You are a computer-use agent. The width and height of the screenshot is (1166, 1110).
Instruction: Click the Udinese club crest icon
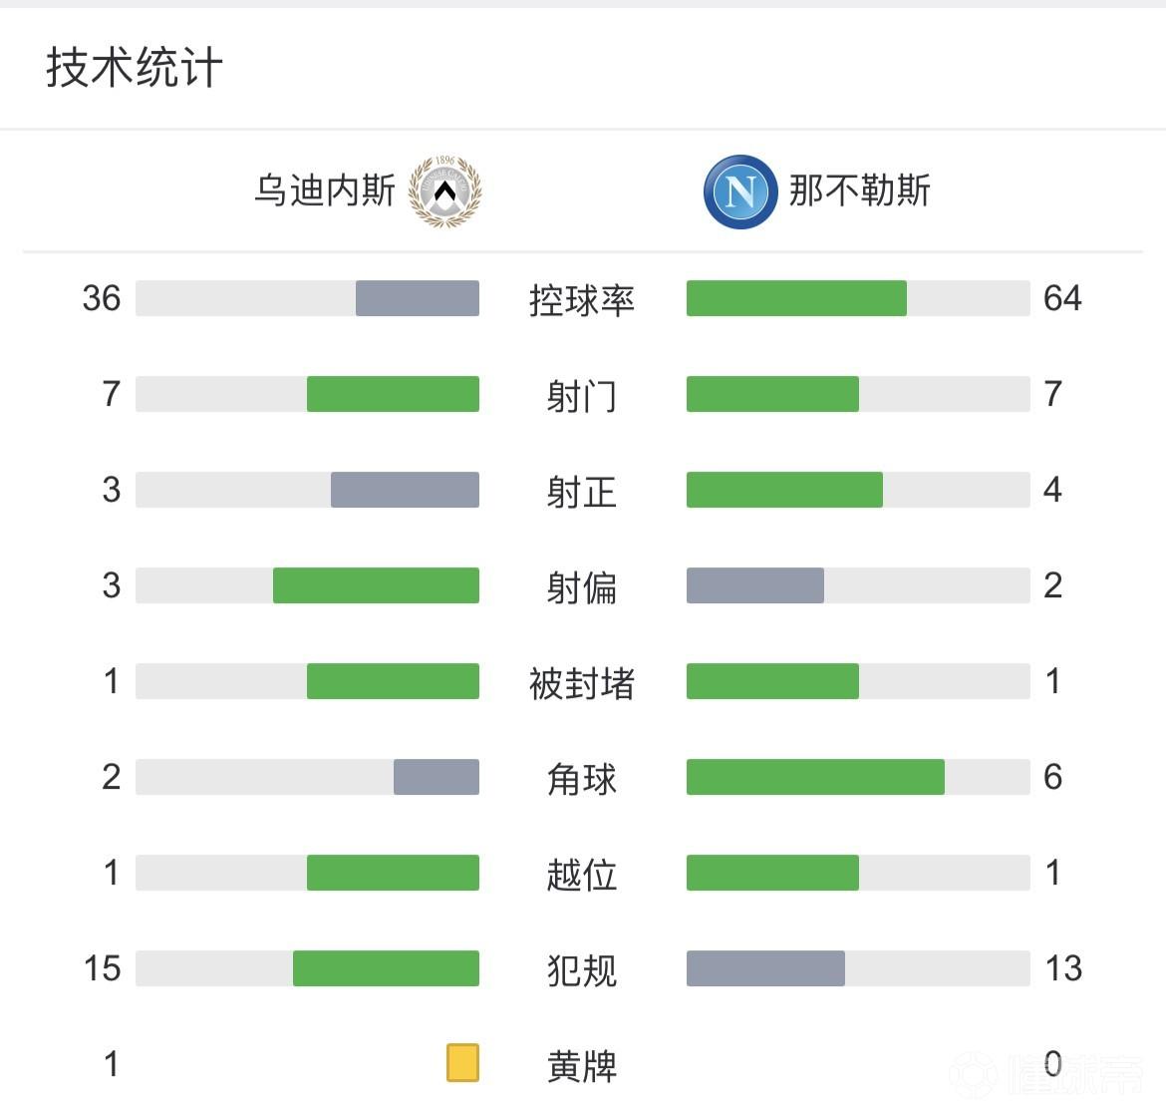point(444,190)
